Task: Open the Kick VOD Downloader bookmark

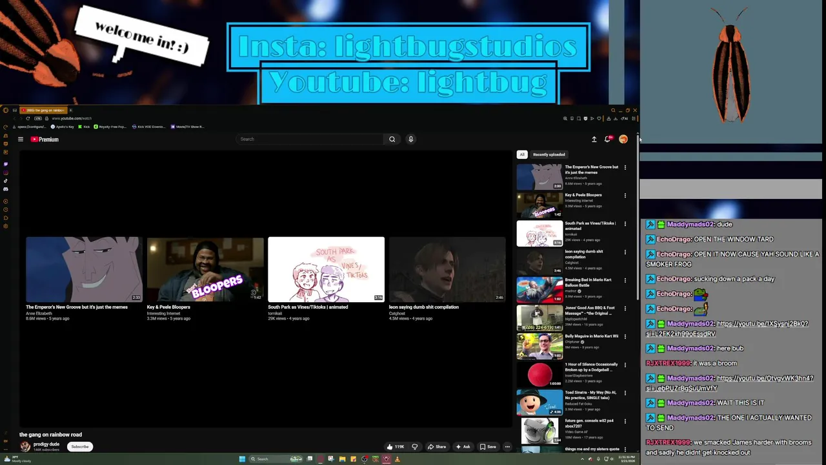Action: click(x=148, y=127)
